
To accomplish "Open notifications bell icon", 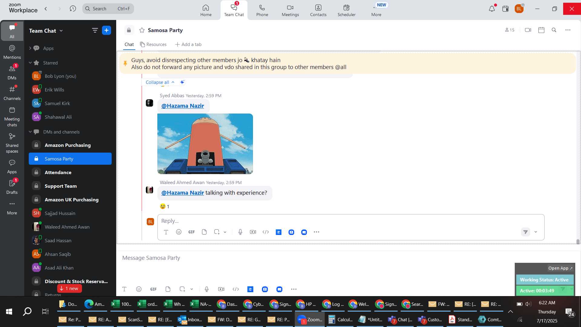I will (492, 8).
